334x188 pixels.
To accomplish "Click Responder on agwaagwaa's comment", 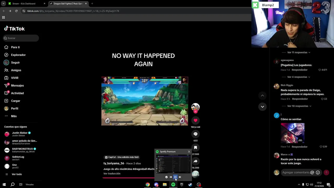I will tap(300, 70).
